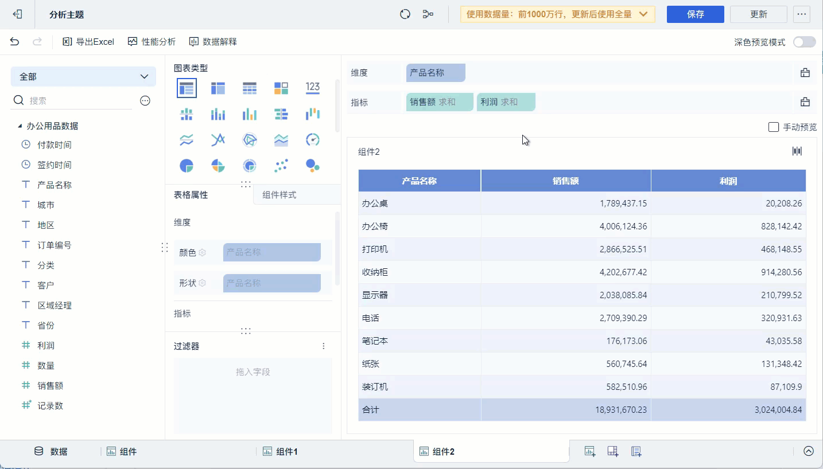Screen dimensions: 823x469
Task: Click the 销售额 column header
Action: click(566, 181)
